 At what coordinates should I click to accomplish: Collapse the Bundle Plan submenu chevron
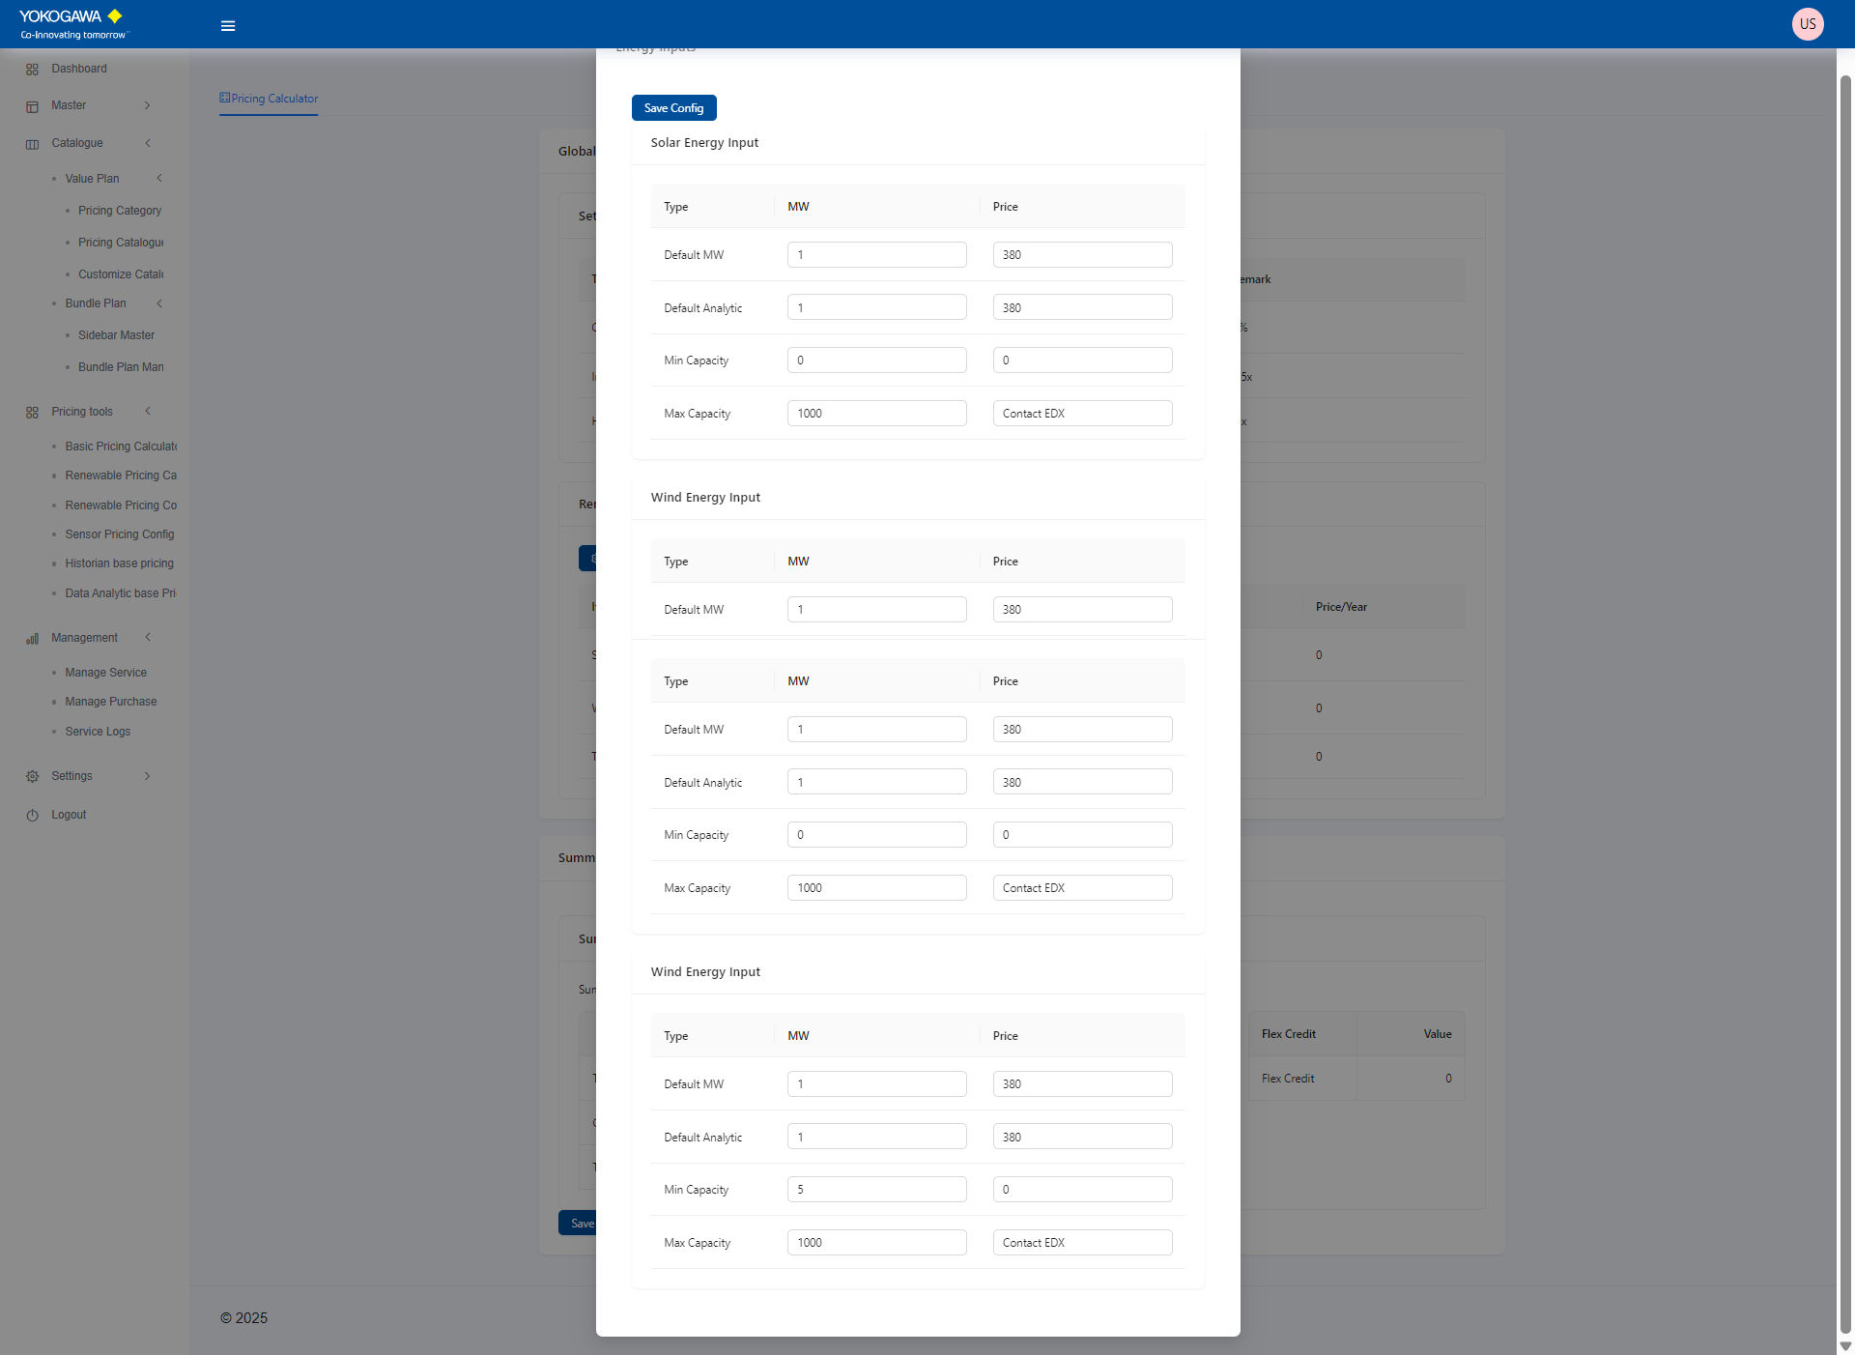point(159,303)
